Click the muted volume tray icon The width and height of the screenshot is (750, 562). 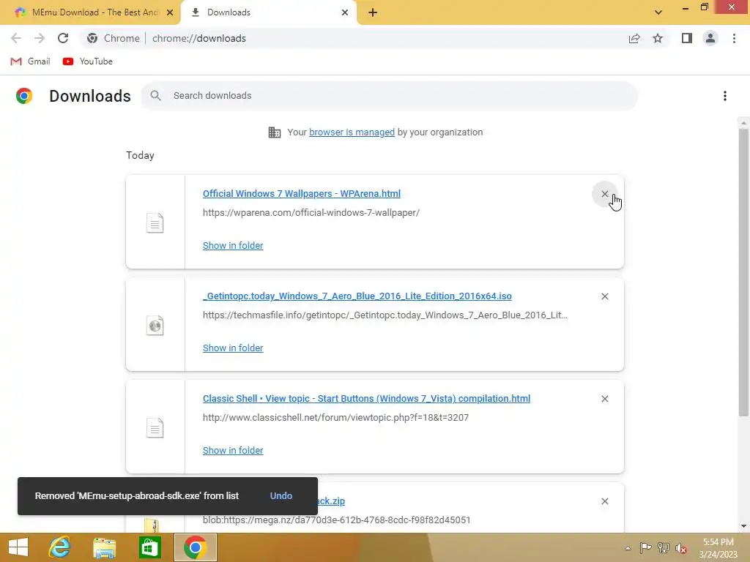681,547
